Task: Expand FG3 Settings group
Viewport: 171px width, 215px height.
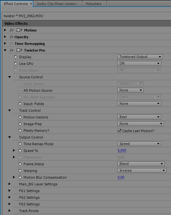Action: point(10,204)
